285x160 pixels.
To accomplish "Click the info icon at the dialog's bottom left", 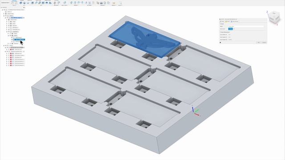I will (220, 43).
